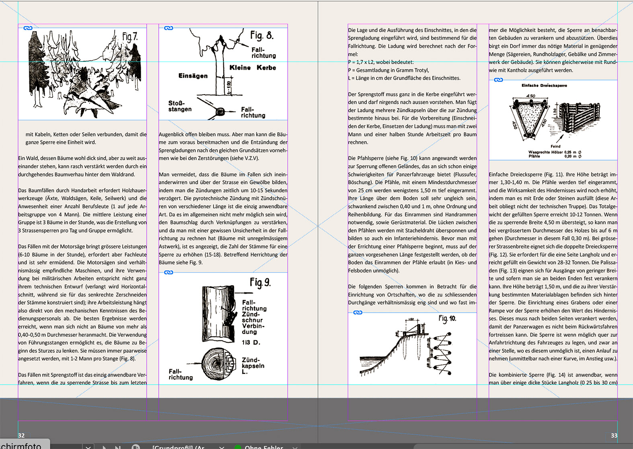Click the 'Einfache Dreiecksperre' heading text

(545, 85)
